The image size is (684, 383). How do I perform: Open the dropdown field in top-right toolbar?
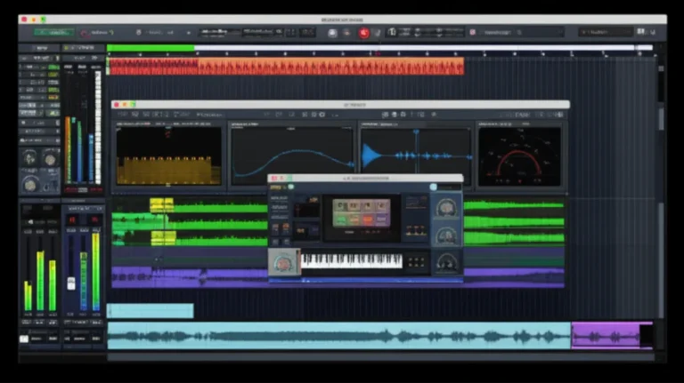606,33
